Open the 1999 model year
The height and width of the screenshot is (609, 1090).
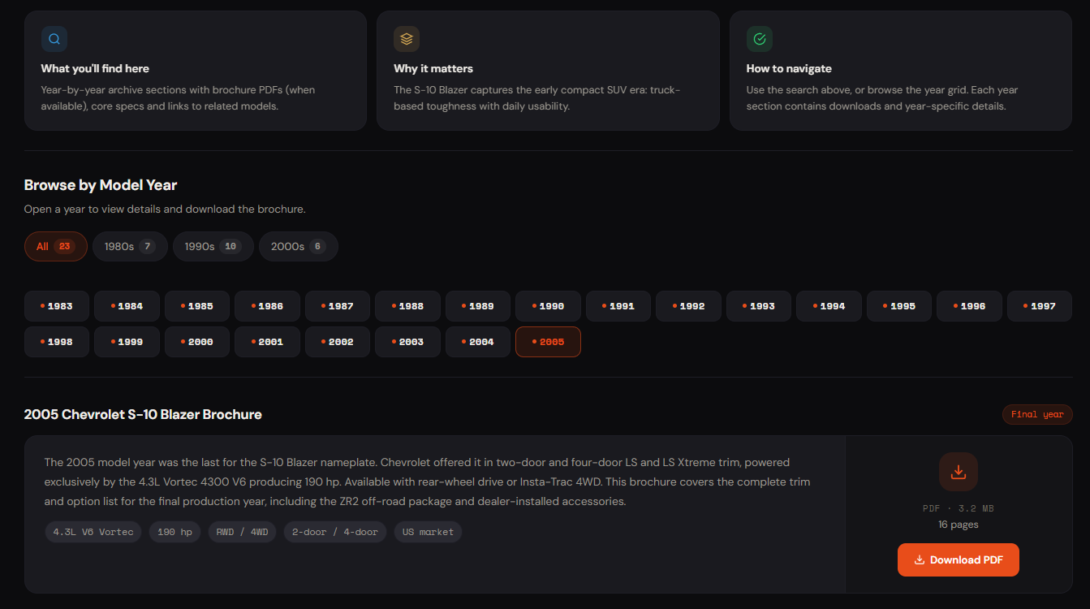(x=127, y=342)
